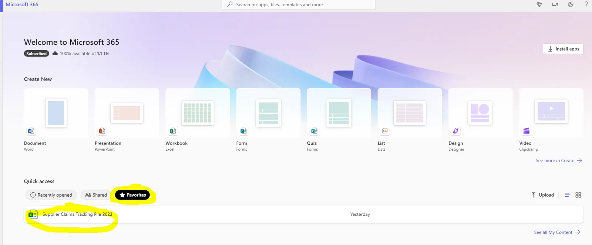The width and height of the screenshot is (592, 245).
Task: Click the small Lists app icon
Action: (385, 131)
